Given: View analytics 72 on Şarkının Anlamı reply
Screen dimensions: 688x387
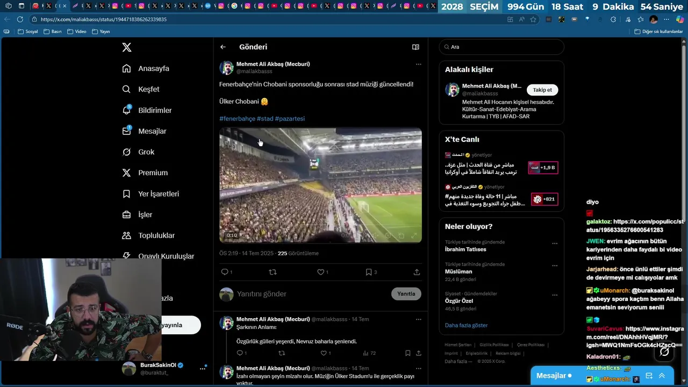Looking at the screenshot, I should (x=369, y=353).
